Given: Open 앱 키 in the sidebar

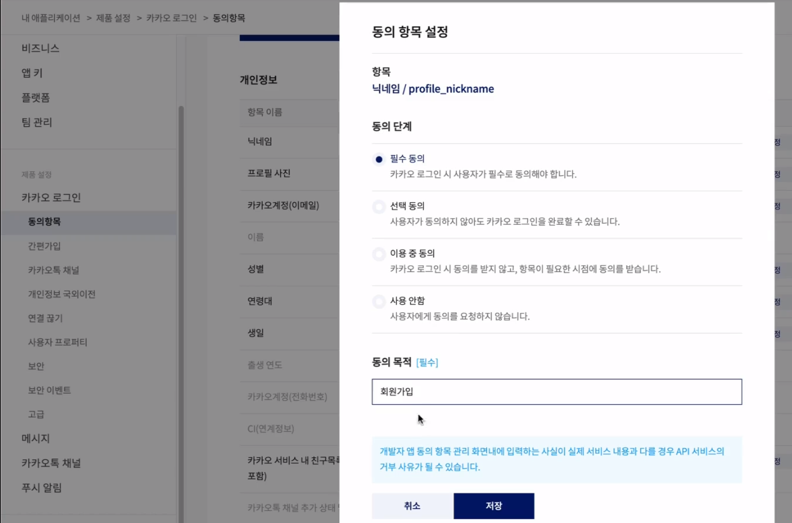Looking at the screenshot, I should click(32, 73).
